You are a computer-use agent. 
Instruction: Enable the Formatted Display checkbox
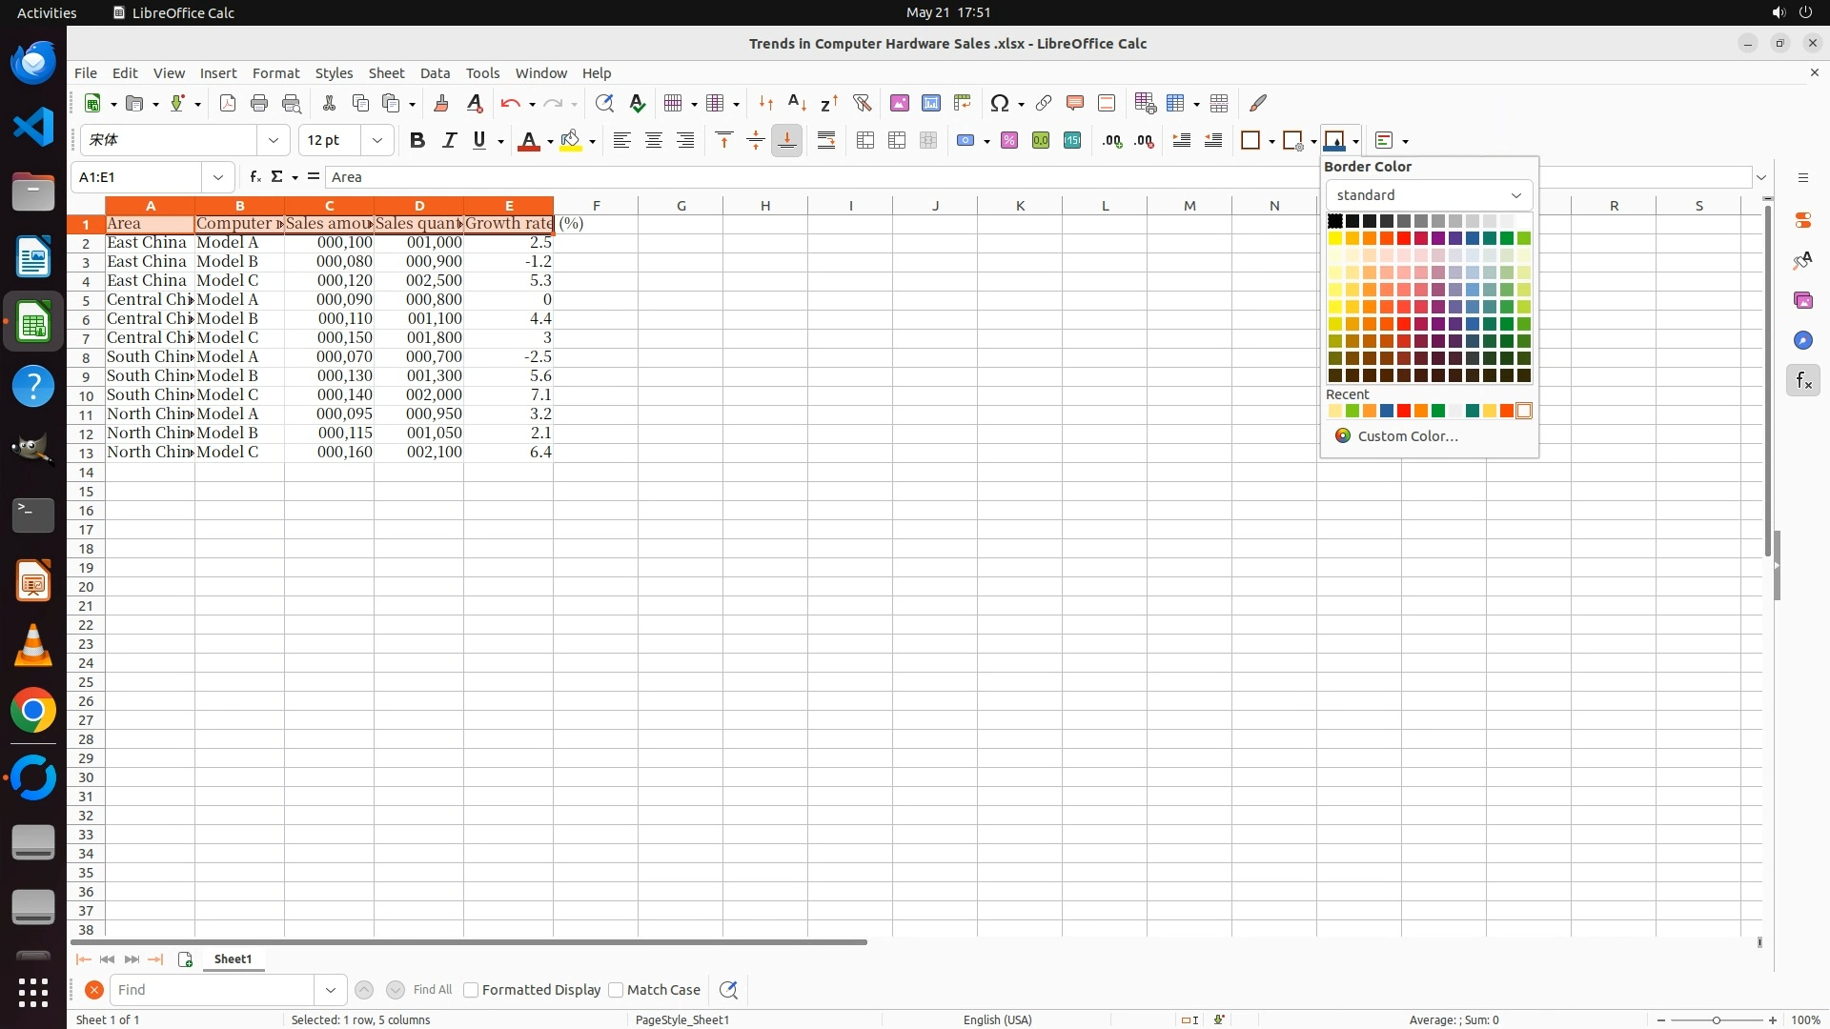coord(471,990)
